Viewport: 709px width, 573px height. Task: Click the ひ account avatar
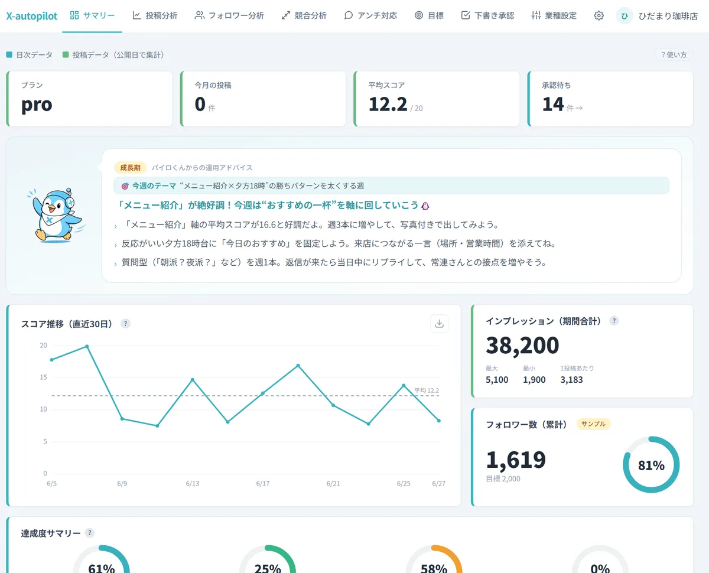coord(624,16)
